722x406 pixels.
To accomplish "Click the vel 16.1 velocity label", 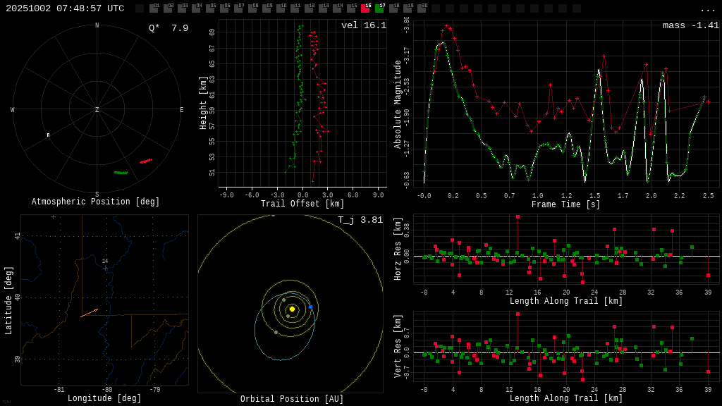I will (363, 26).
